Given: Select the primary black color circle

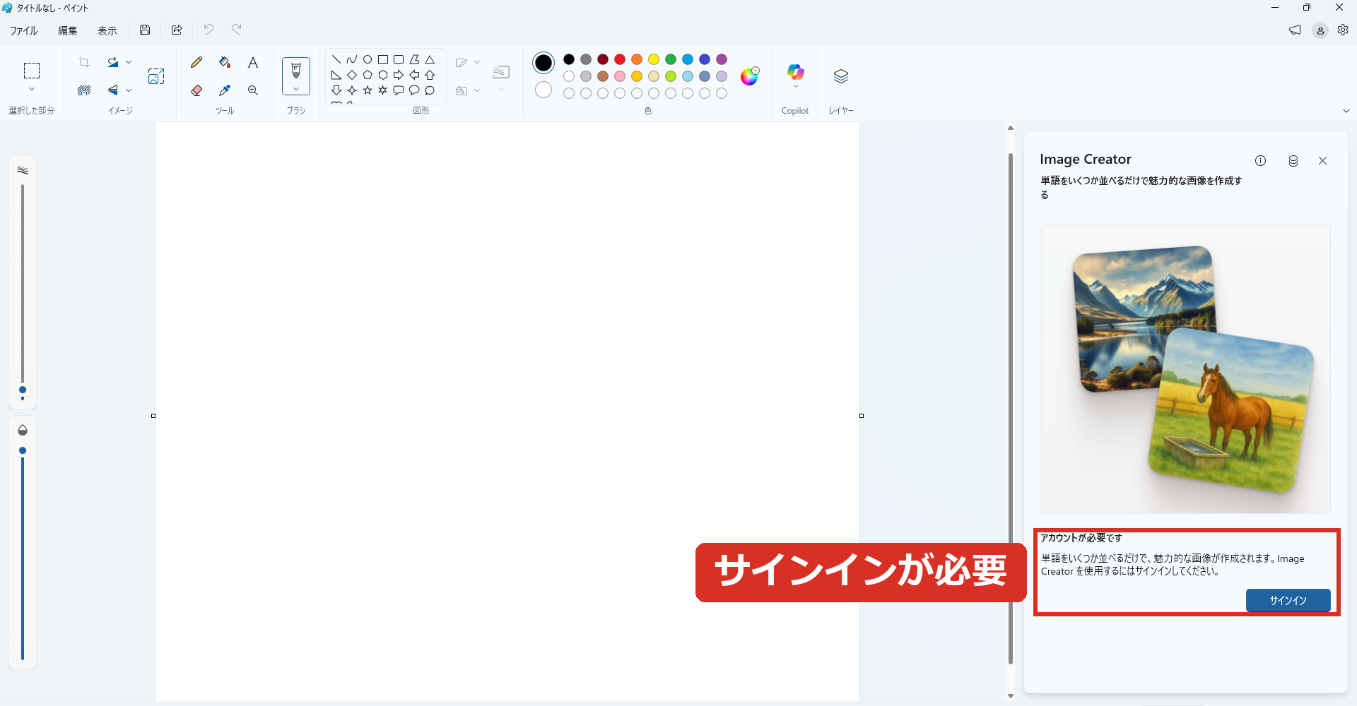Looking at the screenshot, I should [544, 63].
